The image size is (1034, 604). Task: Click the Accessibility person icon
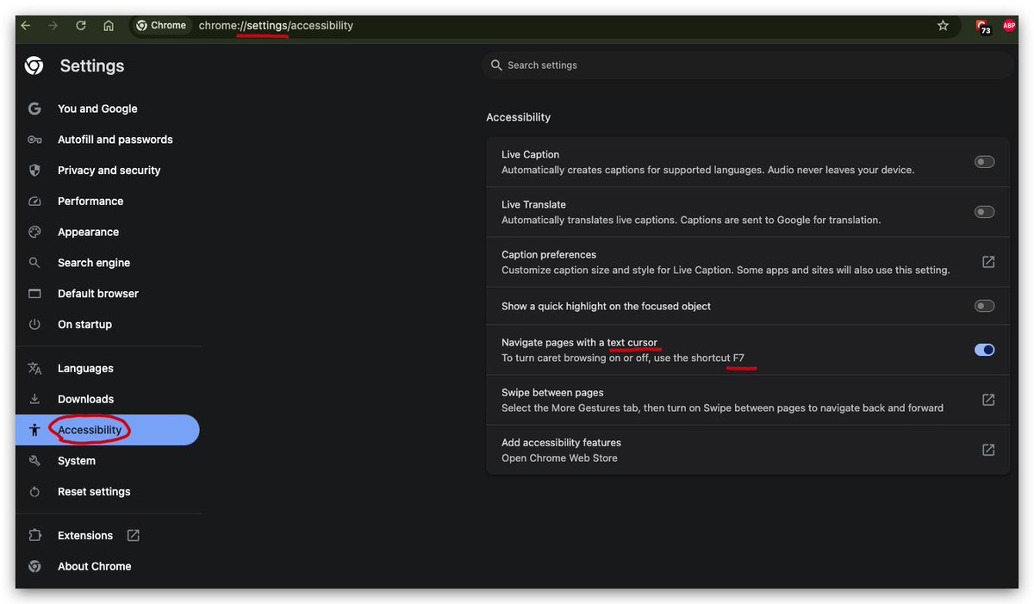(34, 429)
